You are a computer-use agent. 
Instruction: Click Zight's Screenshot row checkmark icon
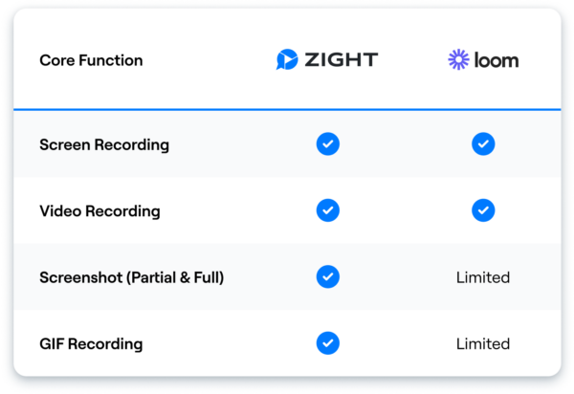(327, 277)
